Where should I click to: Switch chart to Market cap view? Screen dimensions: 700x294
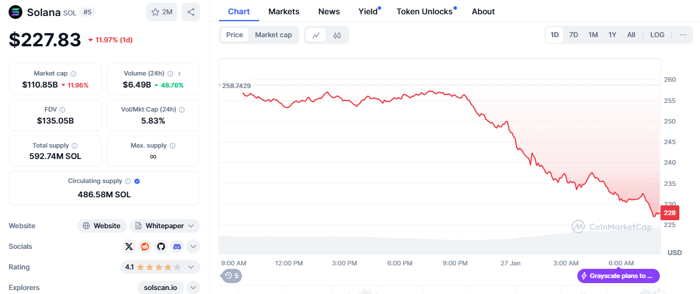click(273, 35)
